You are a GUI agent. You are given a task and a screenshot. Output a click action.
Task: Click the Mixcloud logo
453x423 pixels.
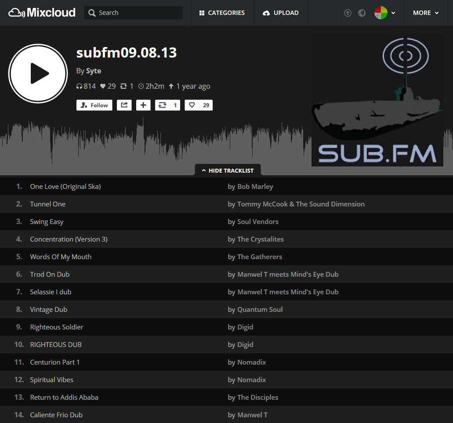point(42,13)
